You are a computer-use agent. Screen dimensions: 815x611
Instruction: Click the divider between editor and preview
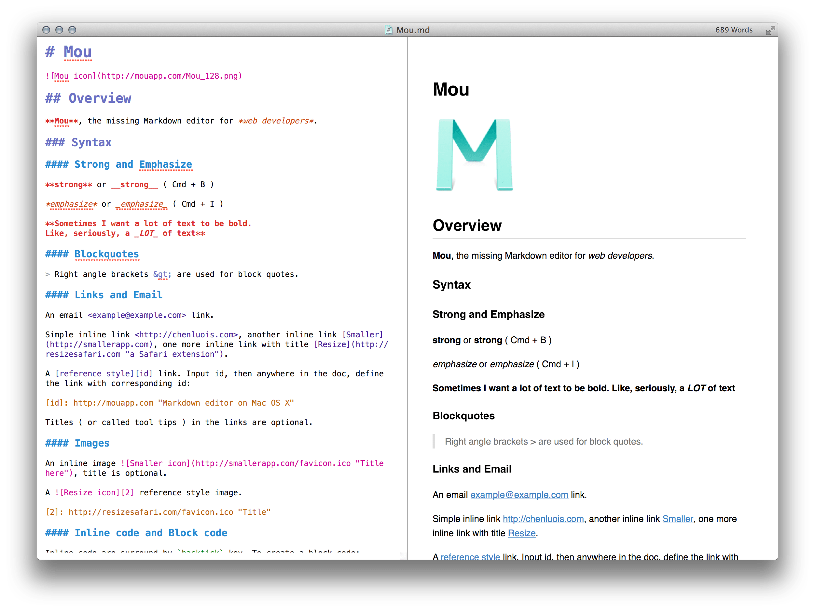407,294
